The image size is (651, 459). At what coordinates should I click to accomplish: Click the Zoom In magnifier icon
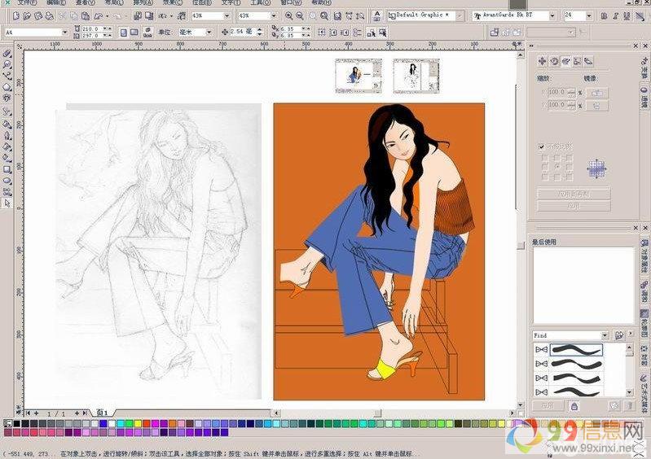tap(289, 15)
